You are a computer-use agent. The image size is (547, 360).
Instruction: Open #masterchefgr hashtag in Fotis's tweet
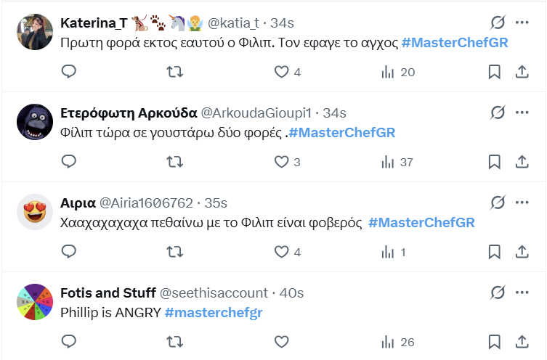click(x=213, y=313)
